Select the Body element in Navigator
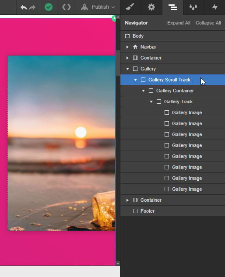Screen dimensions: 225x277 point(172,36)
